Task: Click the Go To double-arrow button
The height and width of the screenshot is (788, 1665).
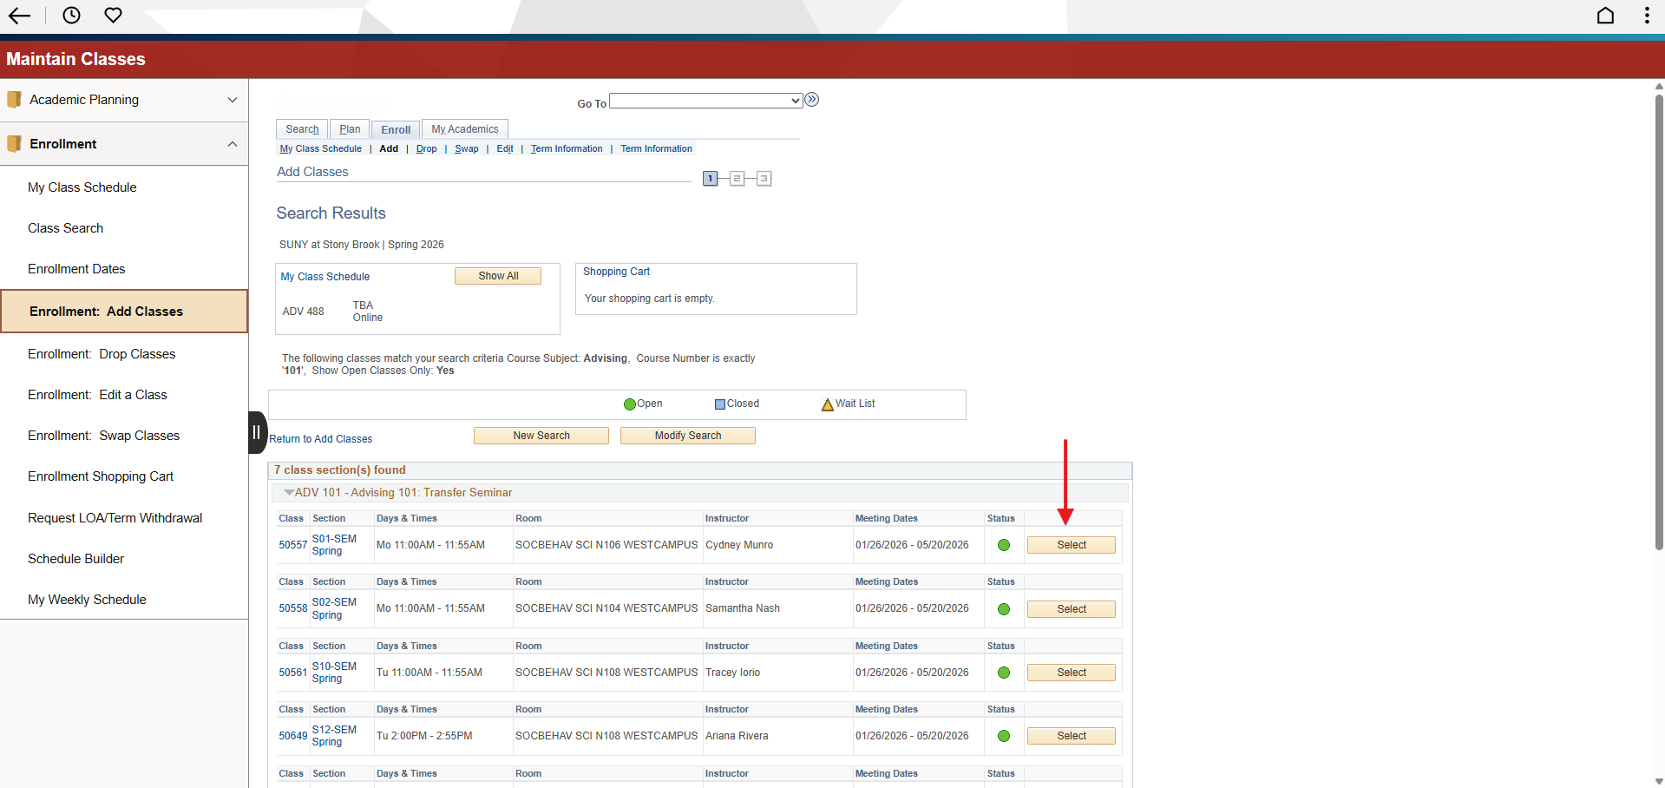Action: point(812,100)
